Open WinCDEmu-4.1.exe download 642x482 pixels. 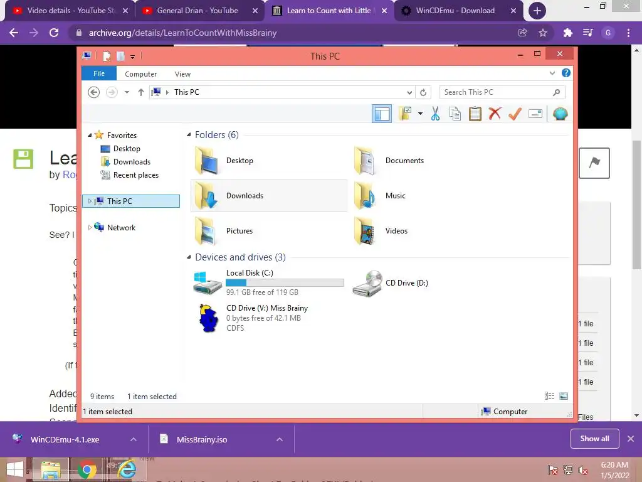pos(65,439)
